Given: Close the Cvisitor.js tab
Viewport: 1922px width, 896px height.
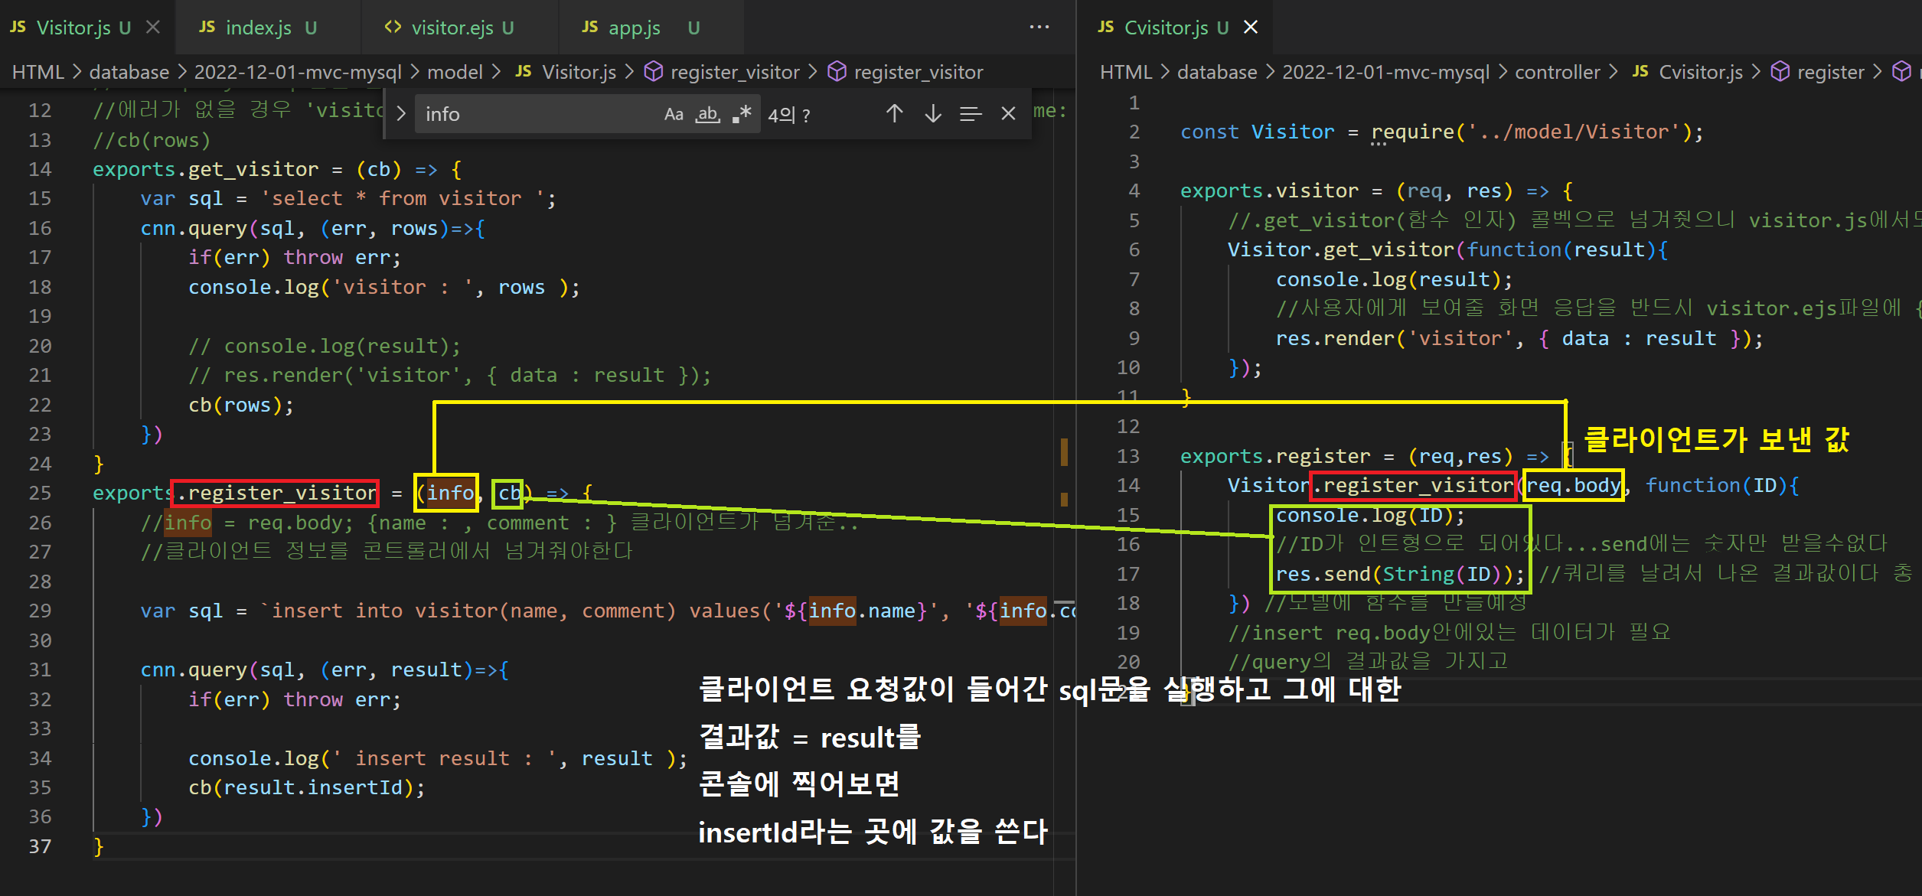Looking at the screenshot, I should click(1251, 28).
